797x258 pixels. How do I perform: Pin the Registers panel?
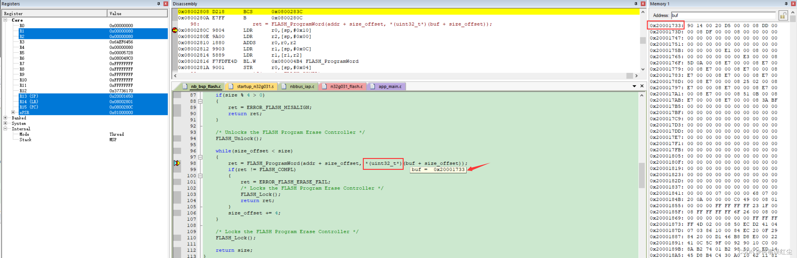[x=159, y=4]
